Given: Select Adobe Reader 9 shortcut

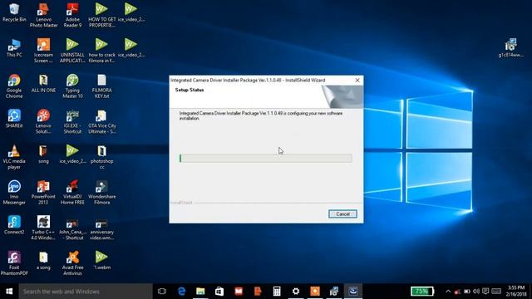Looking at the screenshot, I should point(72,15).
